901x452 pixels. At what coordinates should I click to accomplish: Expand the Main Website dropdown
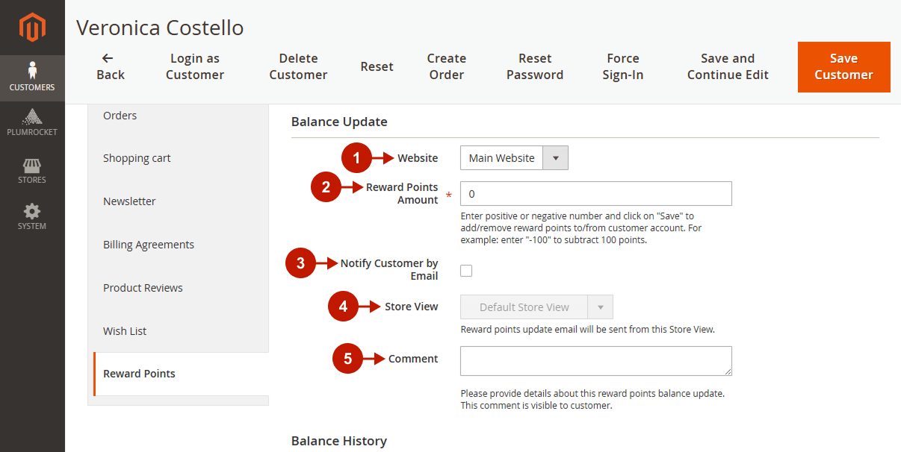pos(514,158)
